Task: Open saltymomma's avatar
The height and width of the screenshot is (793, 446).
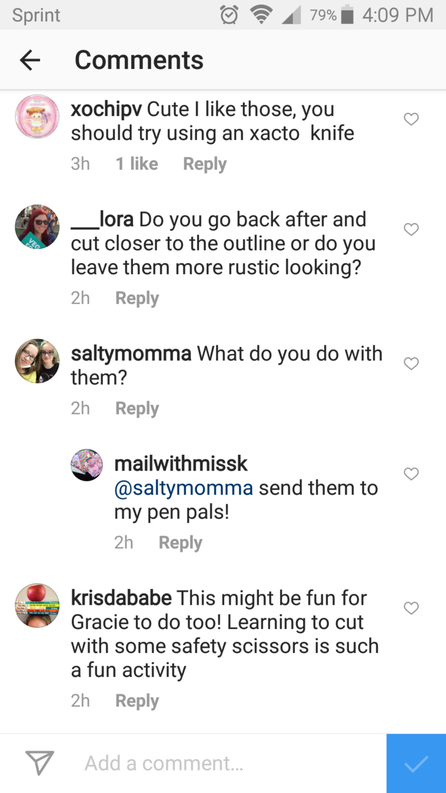Action: tap(37, 361)
